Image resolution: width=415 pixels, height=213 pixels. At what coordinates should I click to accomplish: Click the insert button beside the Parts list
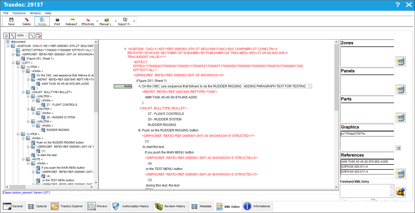400,117
